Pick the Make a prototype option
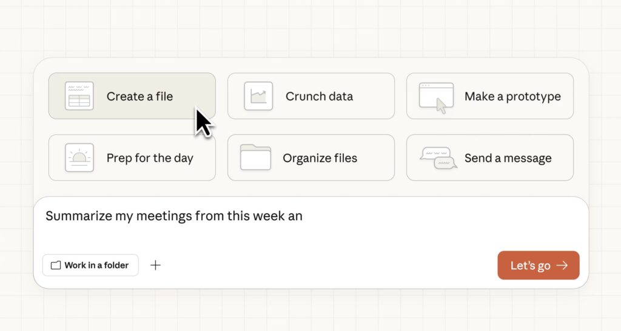This screenshot has height=331, width=621. pyautogui.click(x=512, y=96)
